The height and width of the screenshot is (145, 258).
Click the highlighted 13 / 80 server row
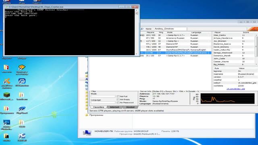click(x=176, y=53)
